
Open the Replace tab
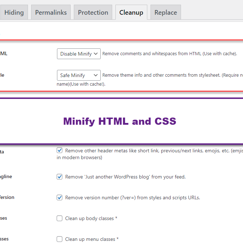point(166,12)
